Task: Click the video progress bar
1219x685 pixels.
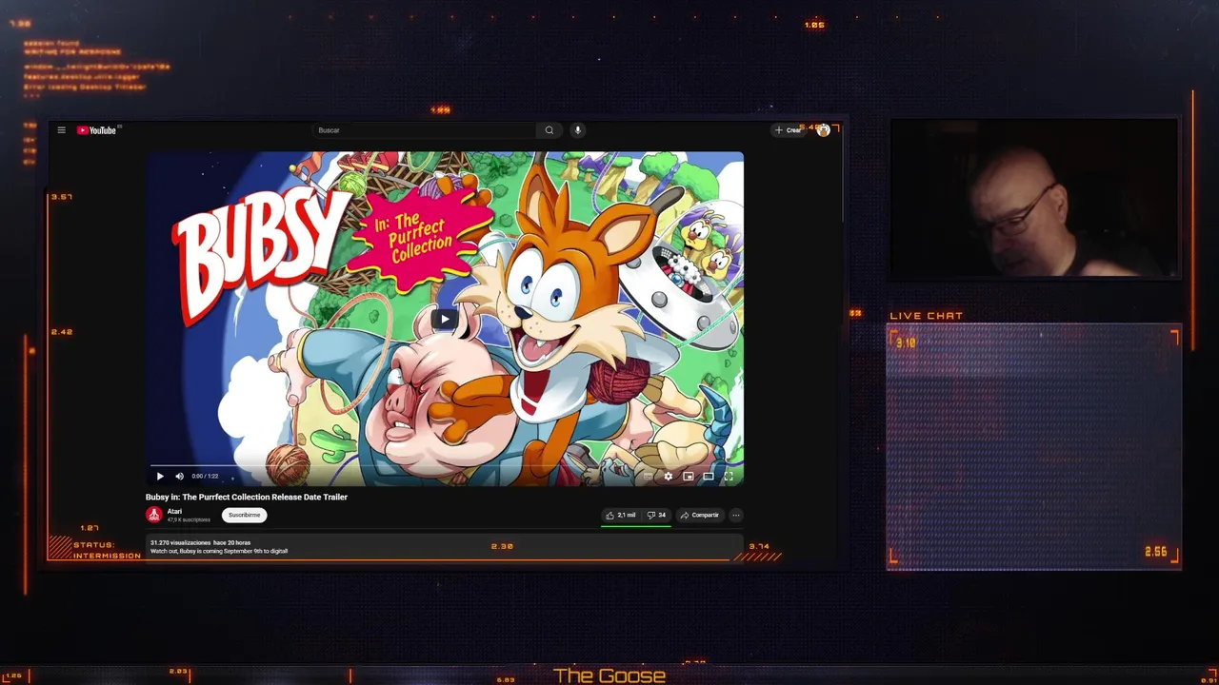Action: pyautogui.click(x=445, y=465)
